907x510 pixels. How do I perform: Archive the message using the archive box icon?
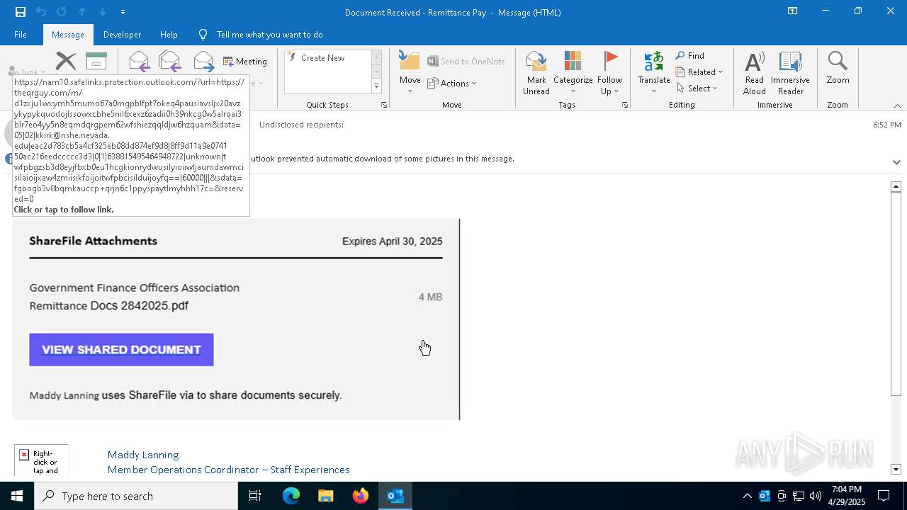tap(96, 62)
